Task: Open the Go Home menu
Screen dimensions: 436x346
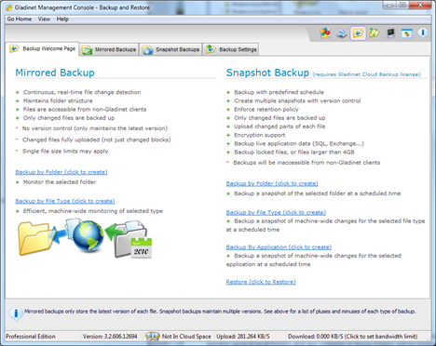Action: pyautogui.click(x=20, y=19)
